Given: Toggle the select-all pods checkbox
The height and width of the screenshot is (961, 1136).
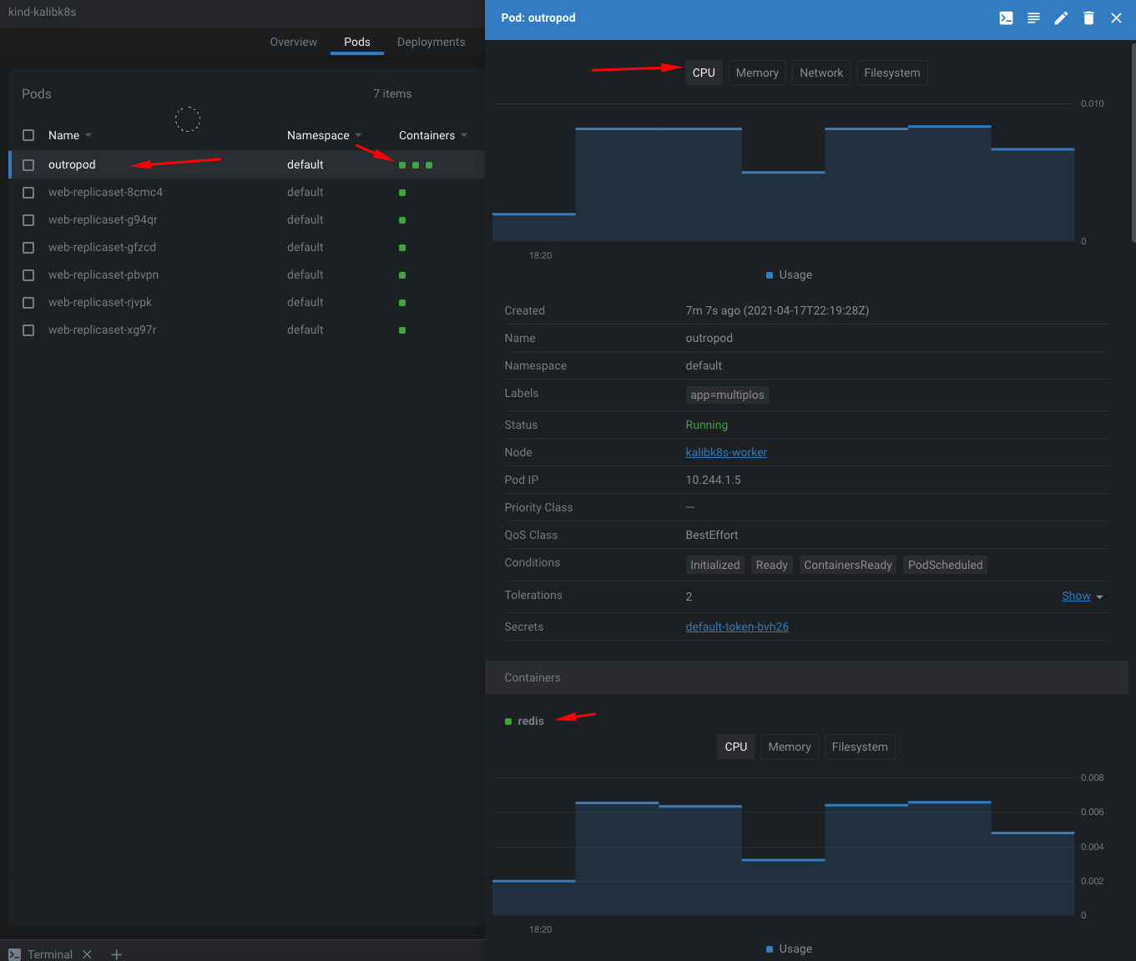Looking at the screenshot, I should pyautogui.click(x=28, y=135).
